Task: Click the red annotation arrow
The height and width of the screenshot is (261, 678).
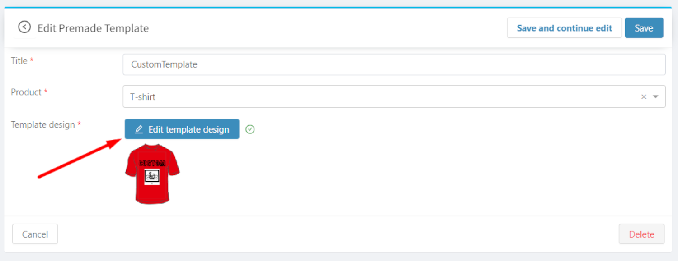Action: (x=77, y=158)
